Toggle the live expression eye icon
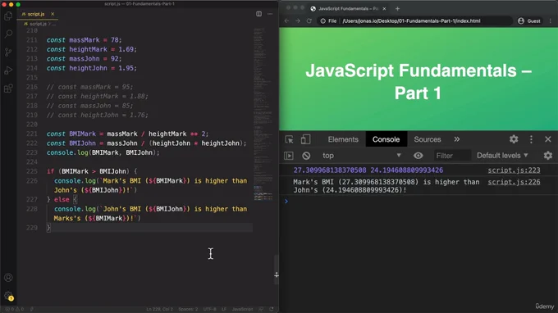Viewport: 558px width, 313px height. (x=418, y=156)
